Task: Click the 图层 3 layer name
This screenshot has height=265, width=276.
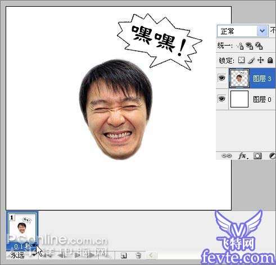Action: [262, 78]
